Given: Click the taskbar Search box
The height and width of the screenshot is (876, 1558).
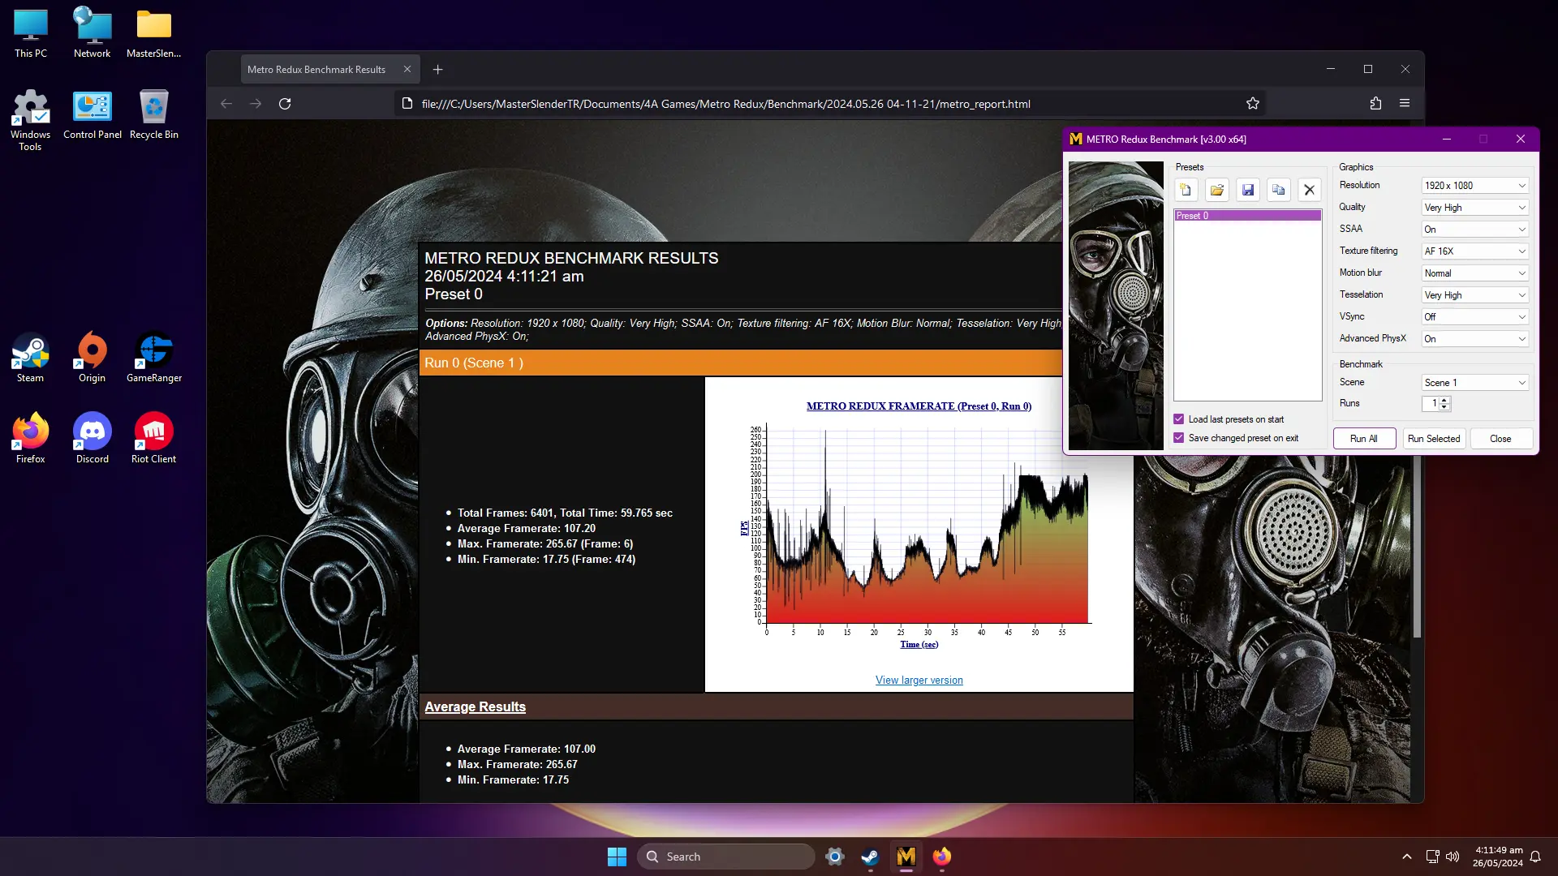Looking at the screenshot, I should [725, 857].
